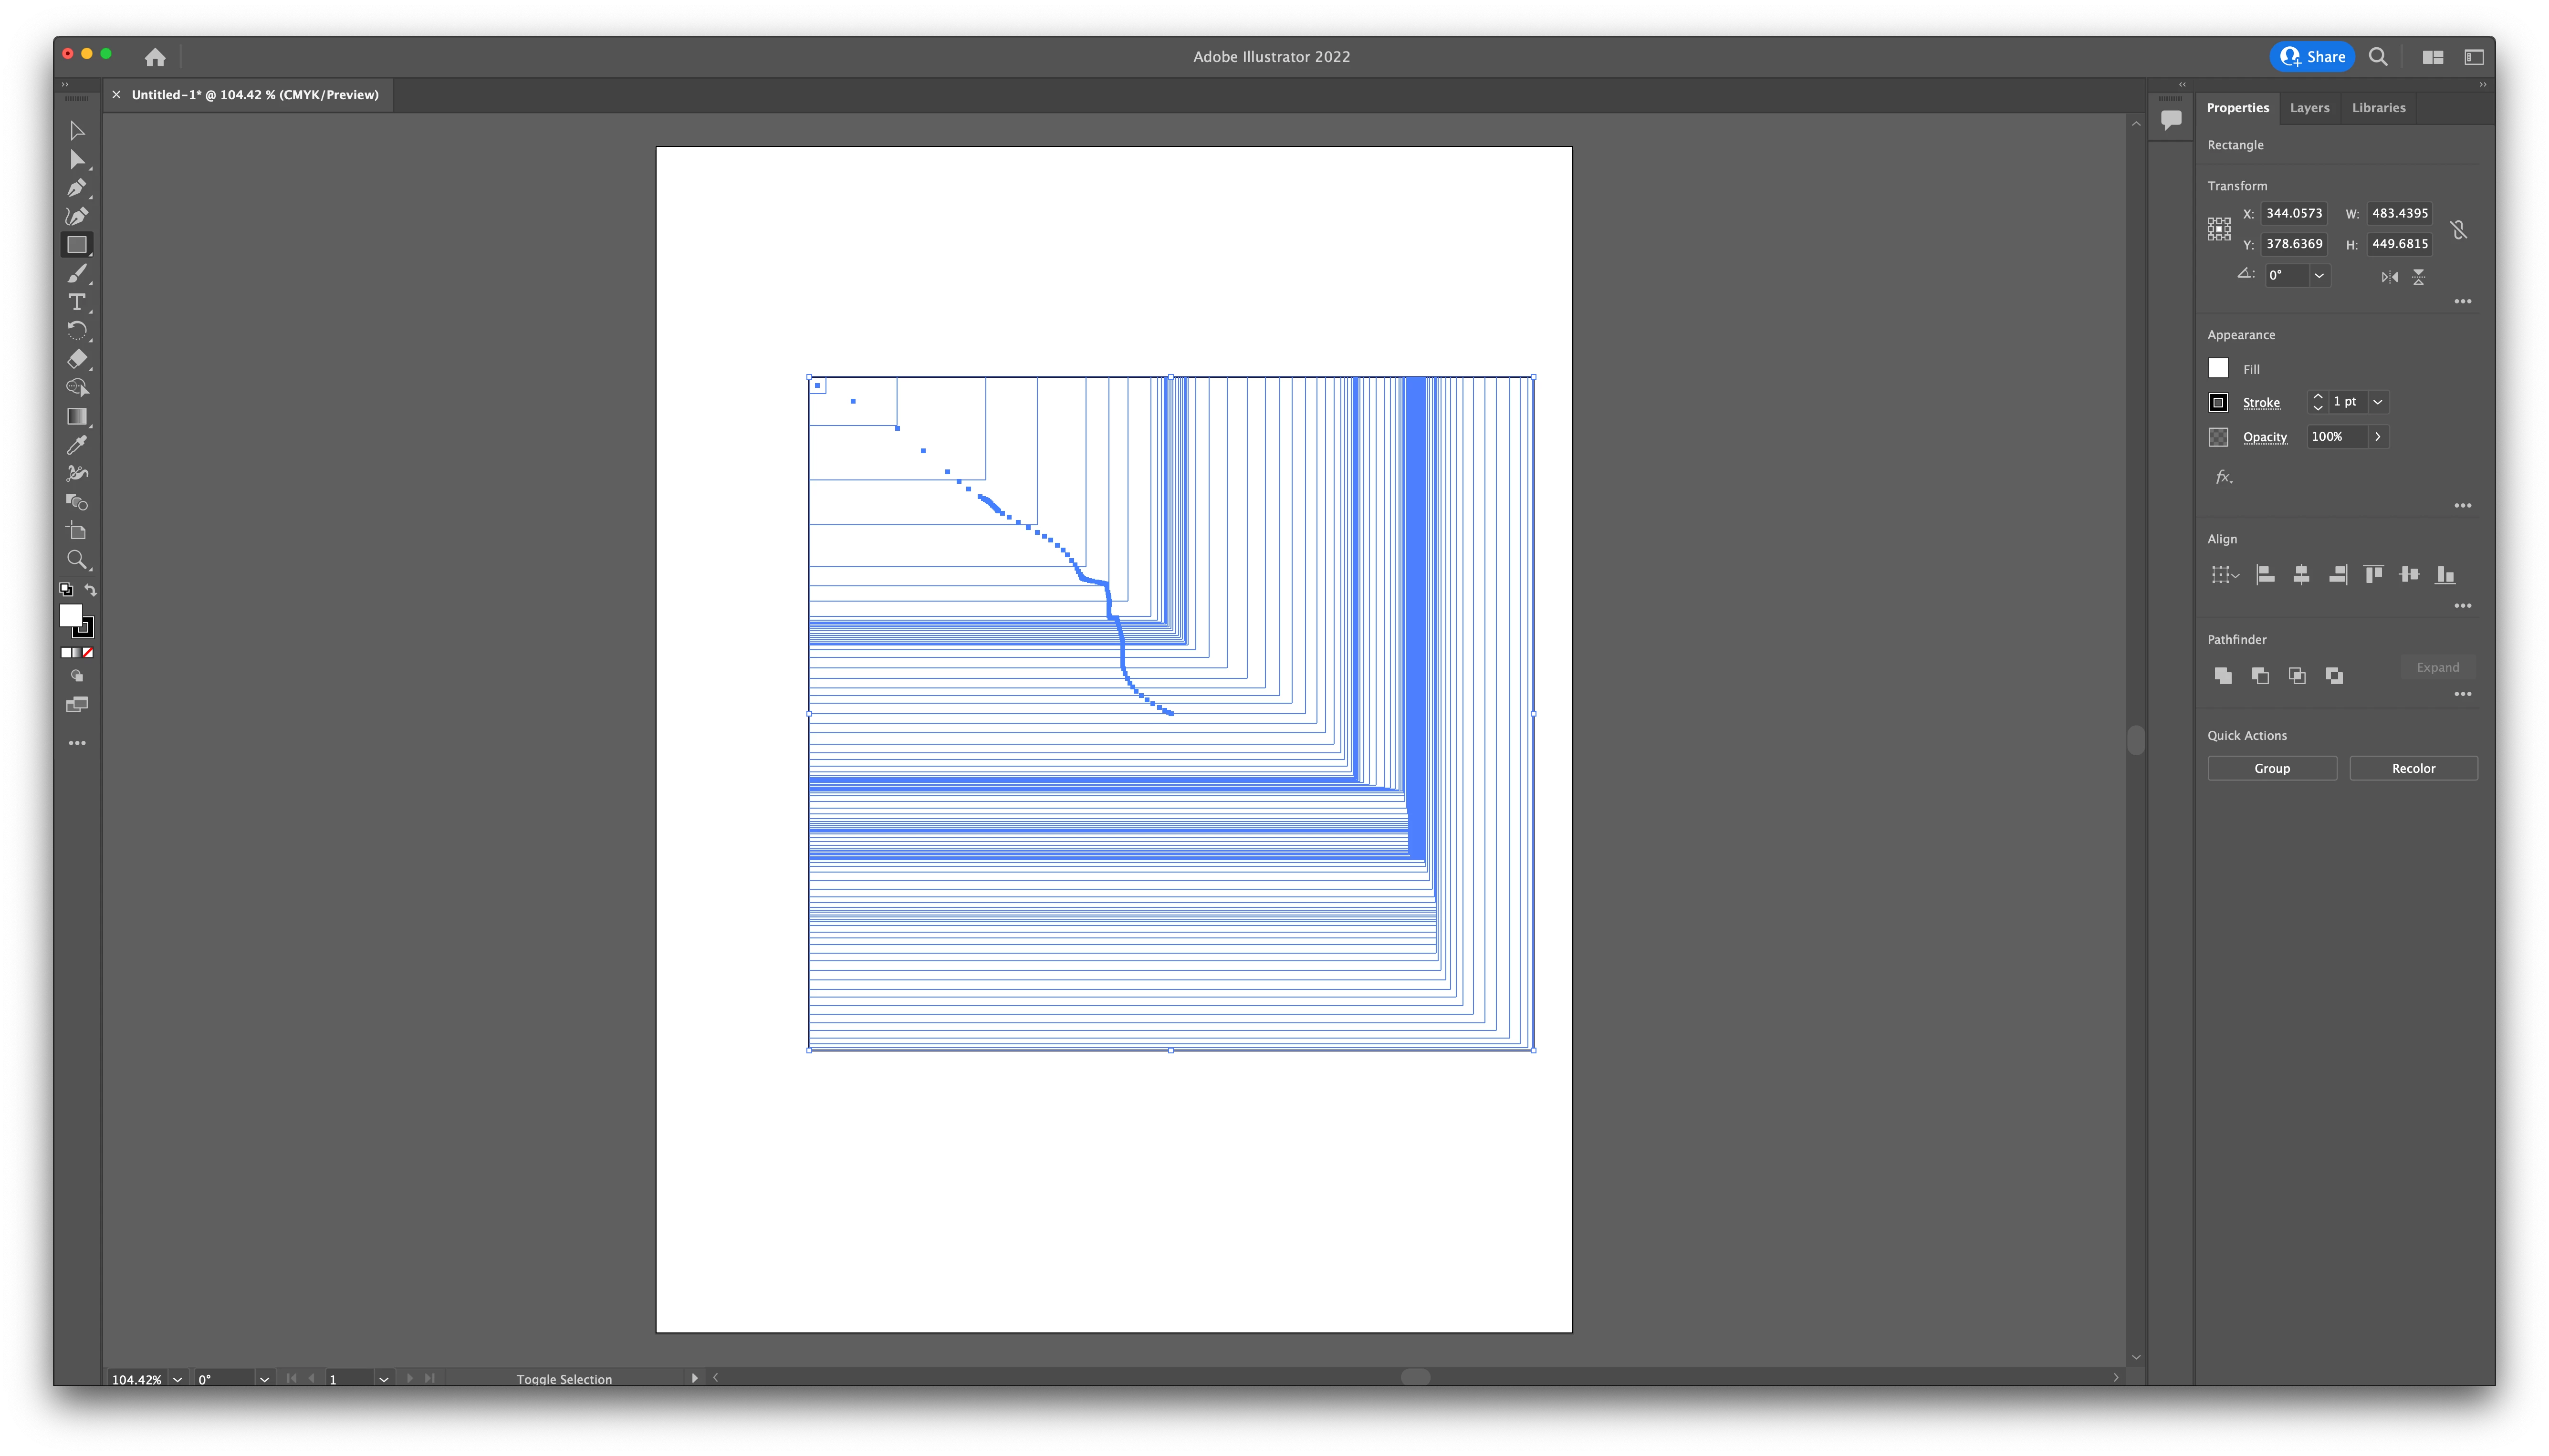Open the zoom level dropdown
The image size is (2549, 1456).
pyautogui.click(x=178, y=1379)
